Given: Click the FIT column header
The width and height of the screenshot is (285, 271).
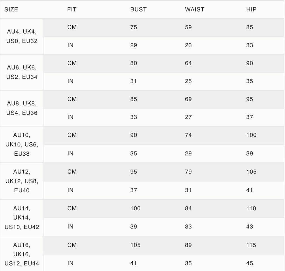Looking at the screenshot, I should coord(72,9).
